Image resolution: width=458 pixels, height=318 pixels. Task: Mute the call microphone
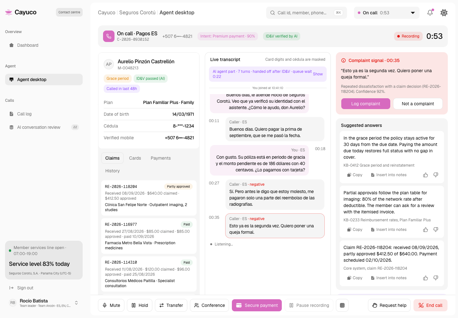pos(111,305)
